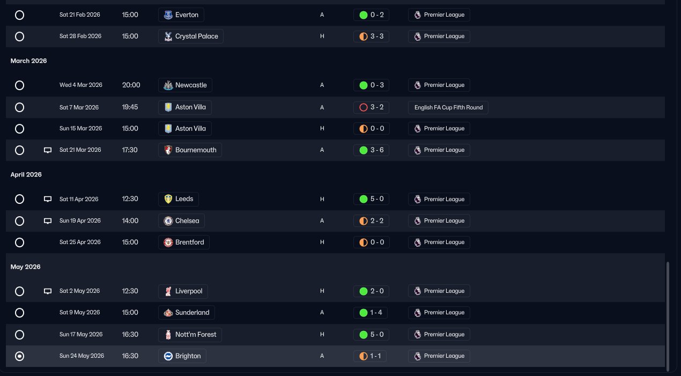Viewport: 681px width, 376px height.
Task: Open the 3 - 6 Bournemouth result
Action: tap(371, 150)
